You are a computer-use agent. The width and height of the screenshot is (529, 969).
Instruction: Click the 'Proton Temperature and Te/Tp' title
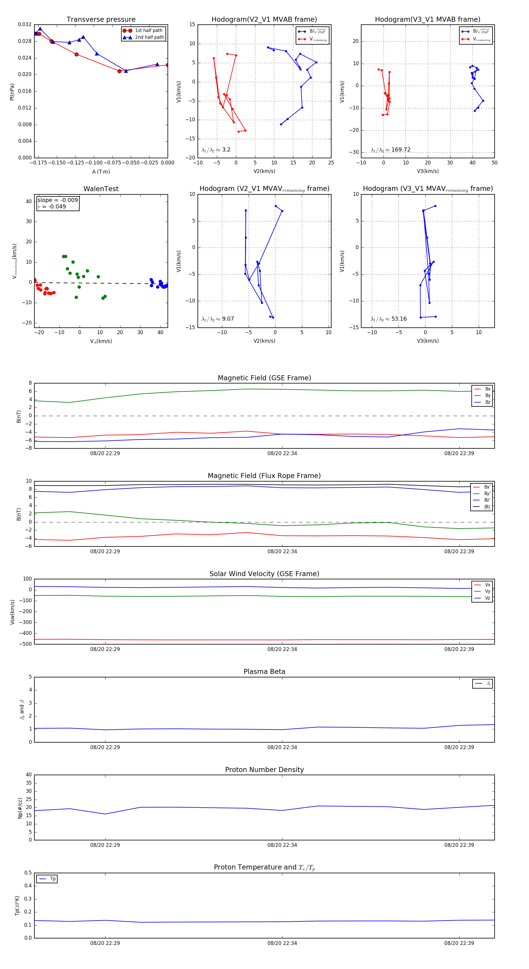tap(264, 867)
